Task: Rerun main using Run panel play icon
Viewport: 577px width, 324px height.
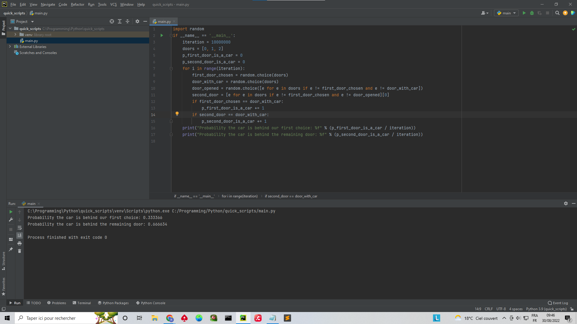Action: click(x=11, y=212)
